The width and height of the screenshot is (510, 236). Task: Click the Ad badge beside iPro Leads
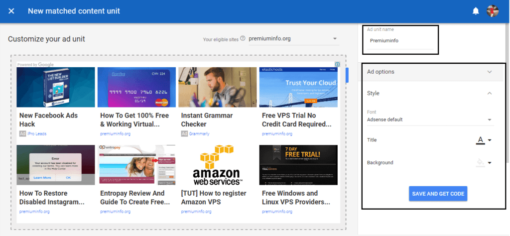point(22,133)
